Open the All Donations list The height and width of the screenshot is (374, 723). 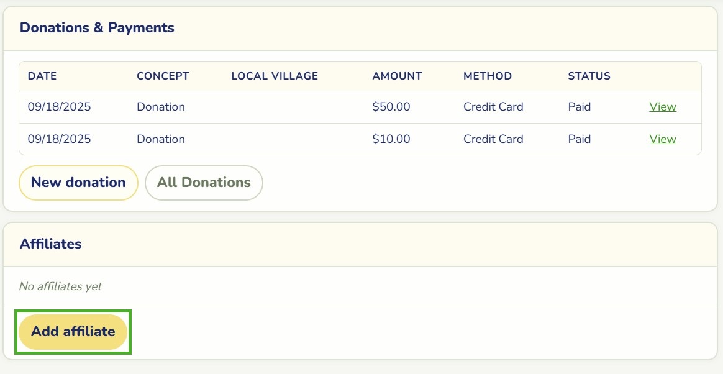tap(204, 183)
